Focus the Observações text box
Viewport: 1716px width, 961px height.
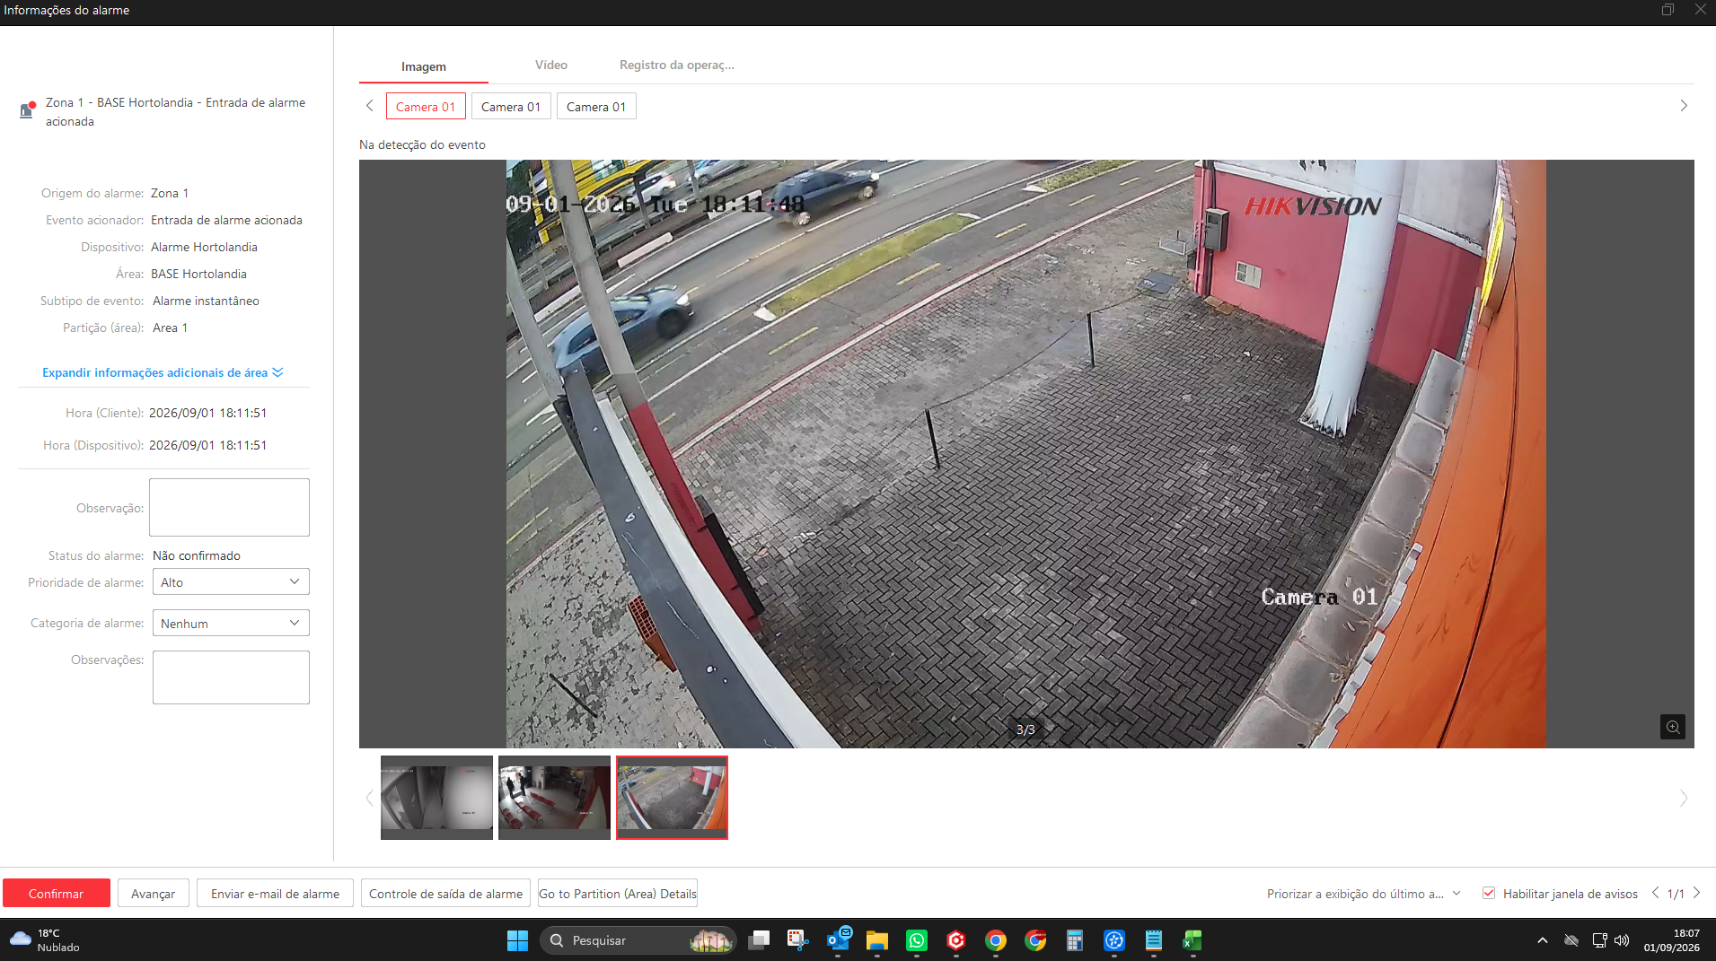(231, 677)
